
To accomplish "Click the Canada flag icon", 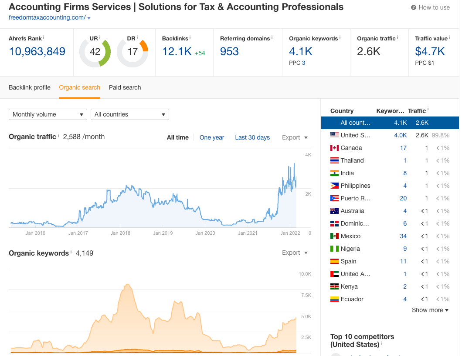I will [x=334, y=148].
